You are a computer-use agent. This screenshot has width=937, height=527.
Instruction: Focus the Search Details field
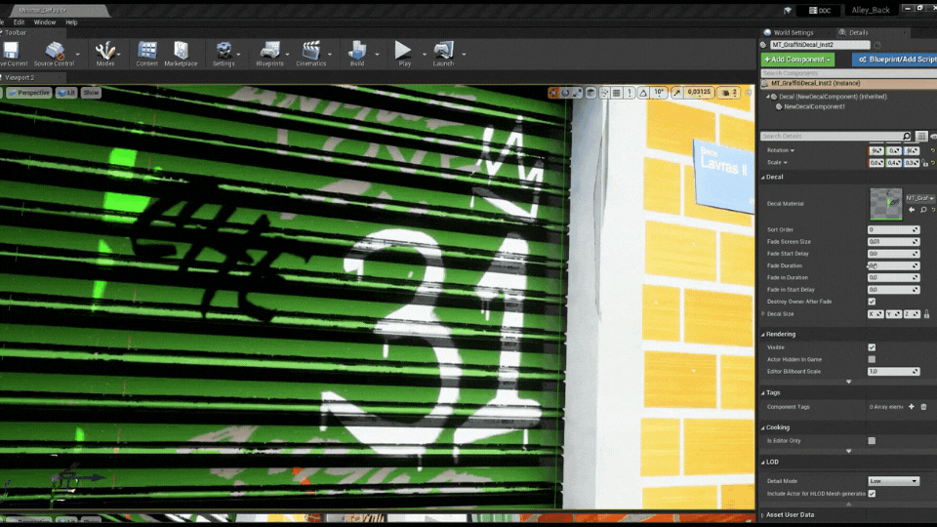pyautogui.click(x=836, y=137)
